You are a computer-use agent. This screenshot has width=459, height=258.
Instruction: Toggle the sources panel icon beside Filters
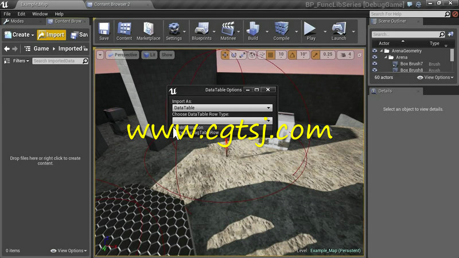[7, 61]
